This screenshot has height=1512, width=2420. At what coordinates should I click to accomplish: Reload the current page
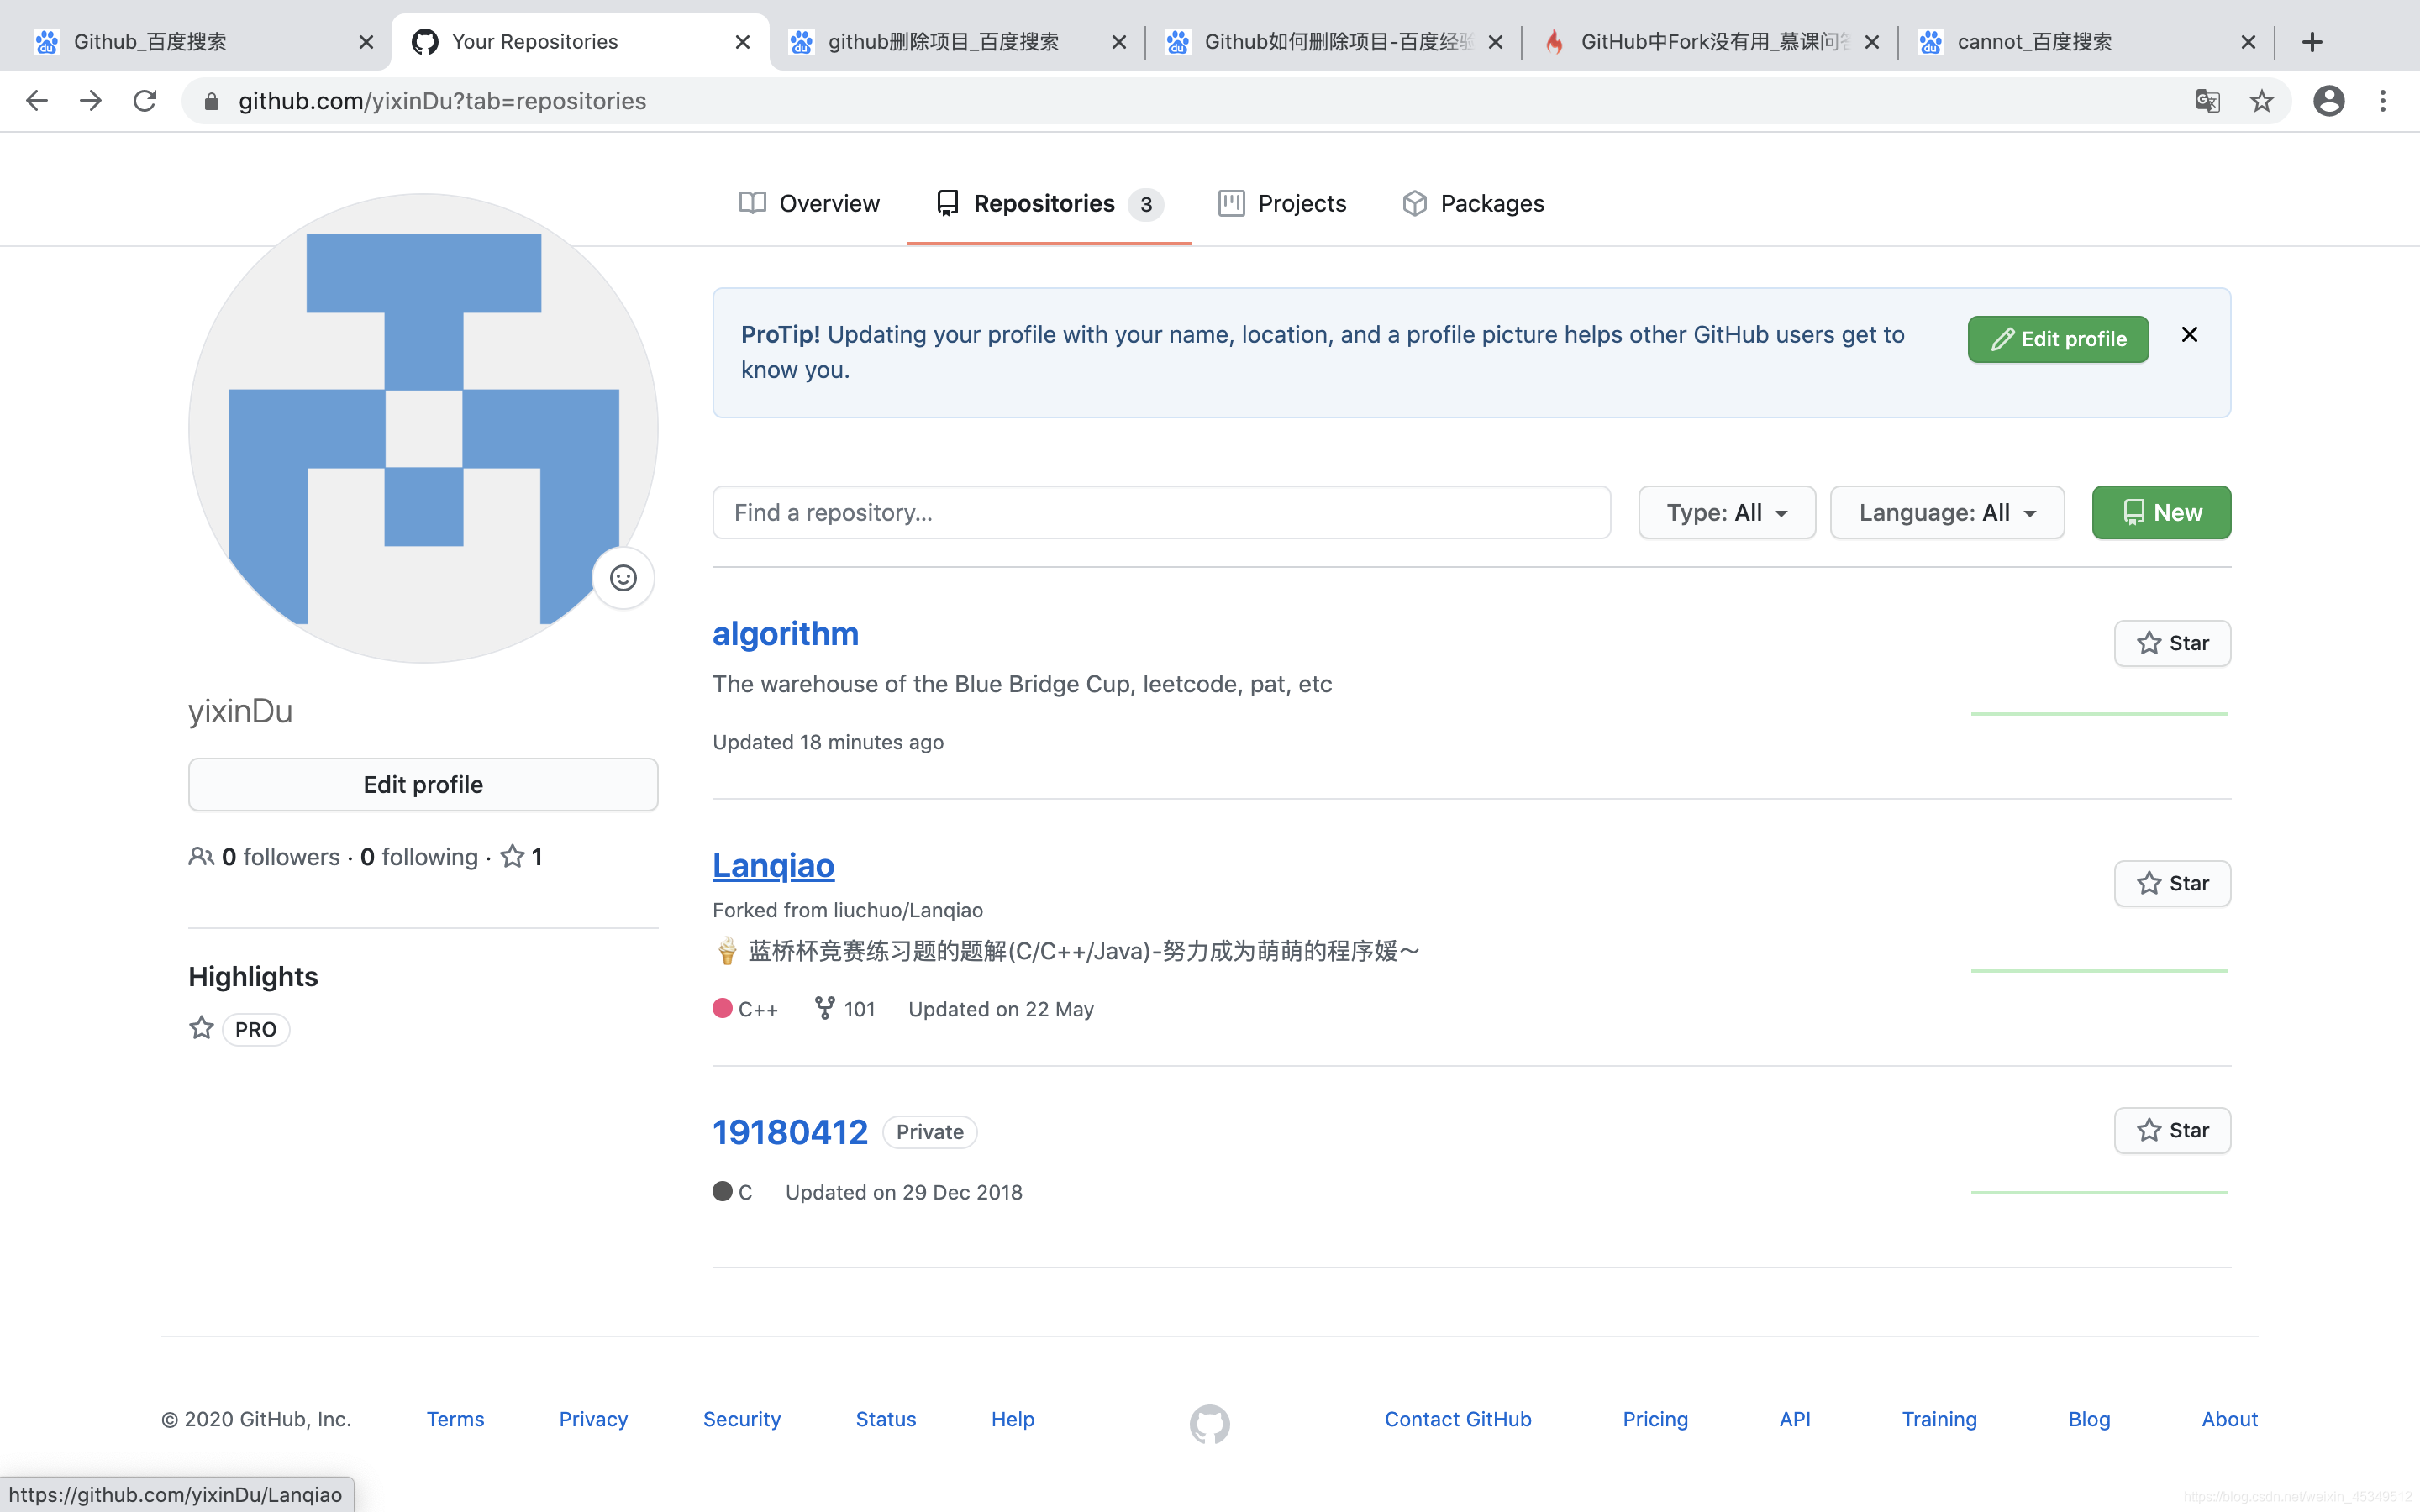click(145, 101)
